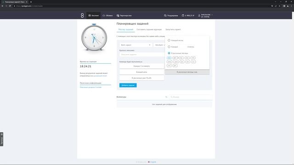Toggle the фев month chip
Viewport: 294px width, 165px height.
tap(175, 58)
